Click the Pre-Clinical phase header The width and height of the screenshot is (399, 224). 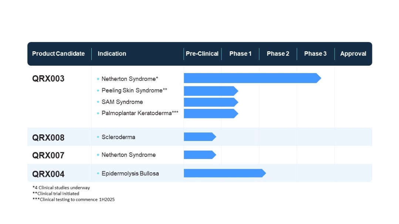[202, 54]
